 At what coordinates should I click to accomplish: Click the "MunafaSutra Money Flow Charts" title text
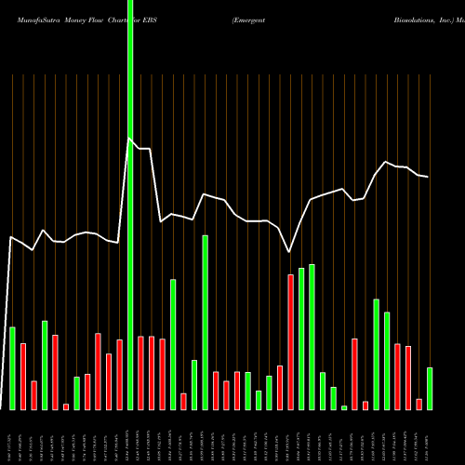[x=73, y=20]
